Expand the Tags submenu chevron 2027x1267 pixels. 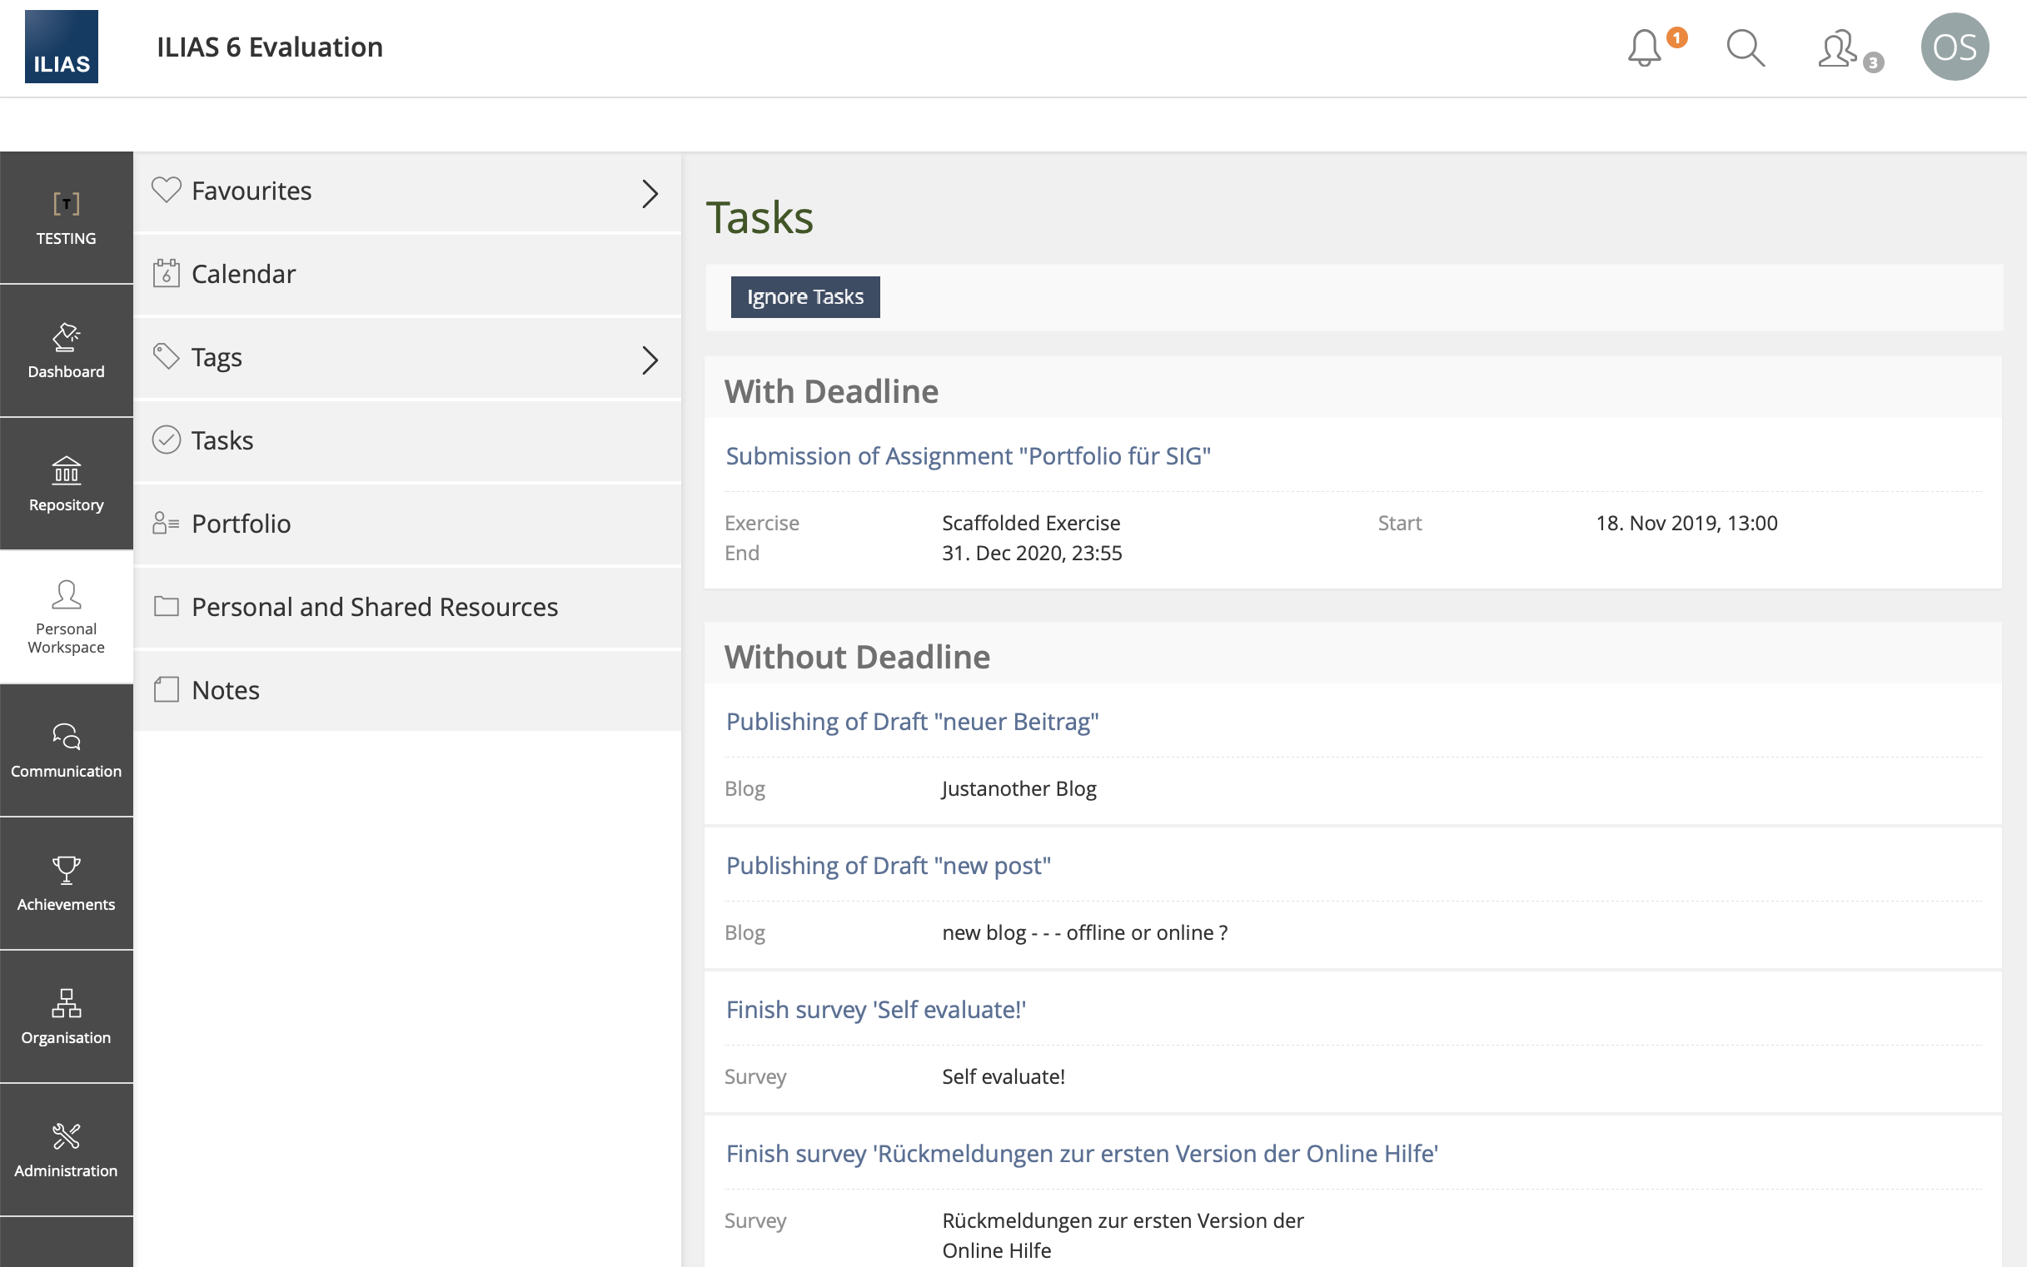click(x=650, y=360)
